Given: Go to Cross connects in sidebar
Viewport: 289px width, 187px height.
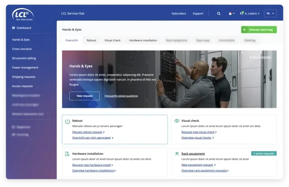Looking at the screenshot, I should tap(22, 48).
